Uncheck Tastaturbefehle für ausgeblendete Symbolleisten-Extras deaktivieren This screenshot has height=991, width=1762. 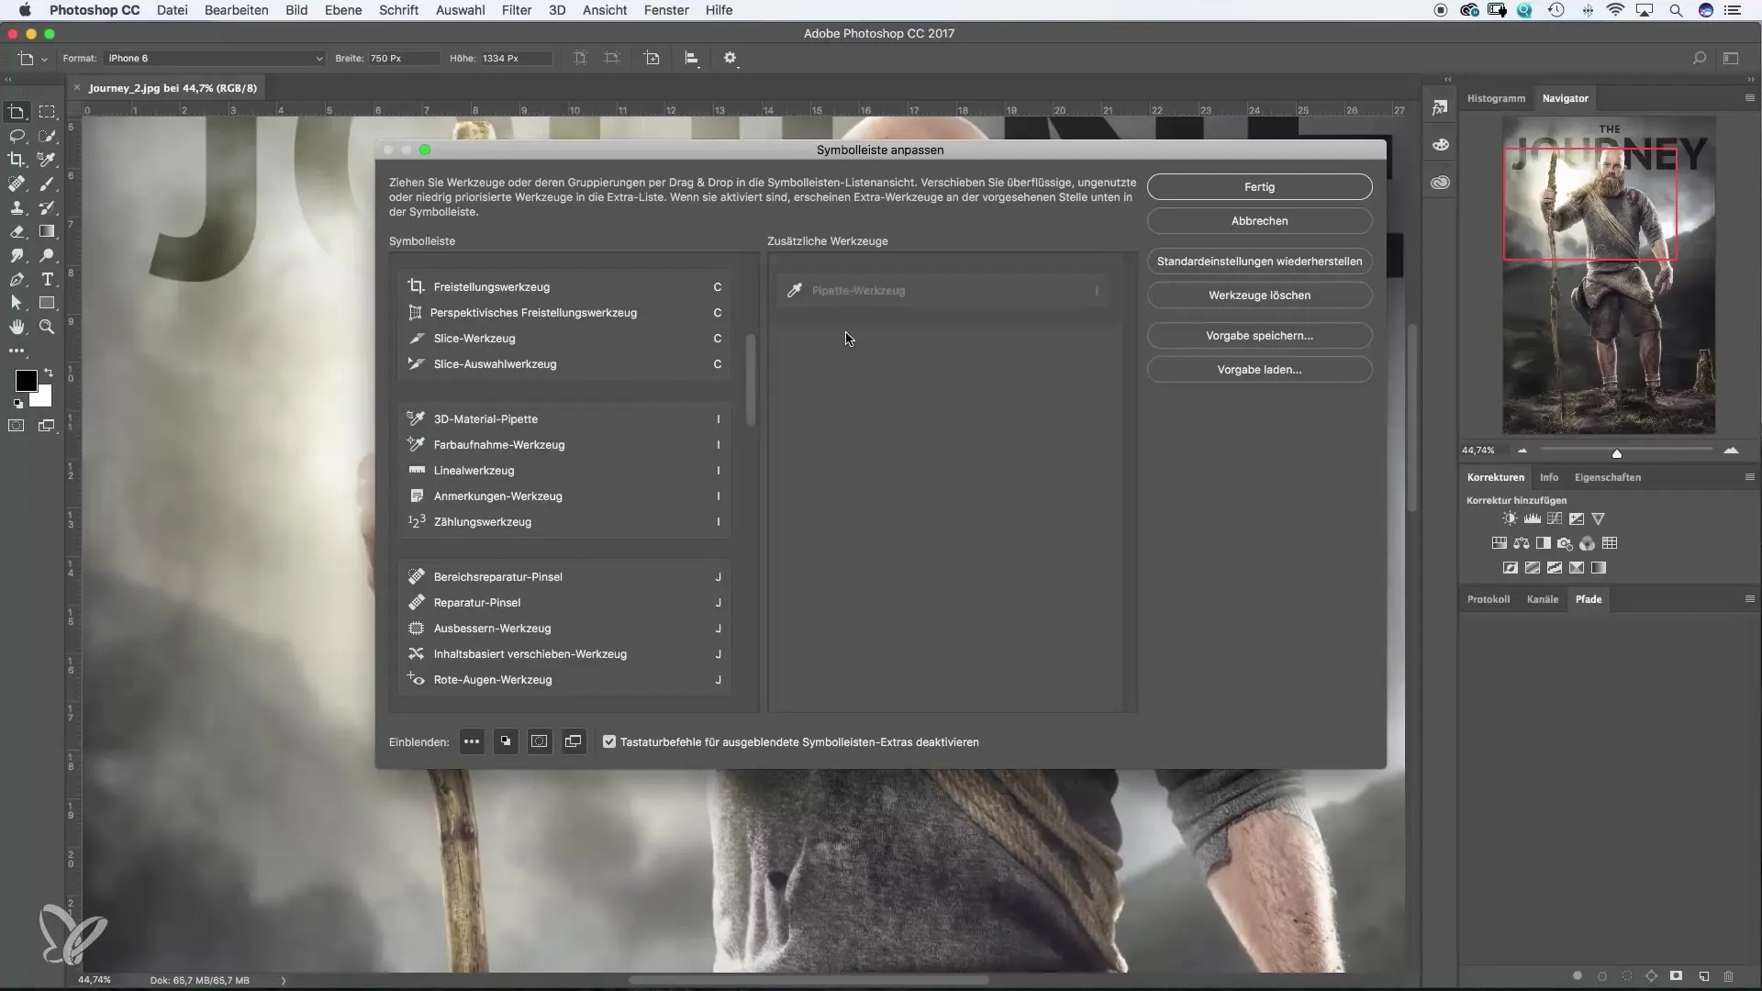pos(609,741)
